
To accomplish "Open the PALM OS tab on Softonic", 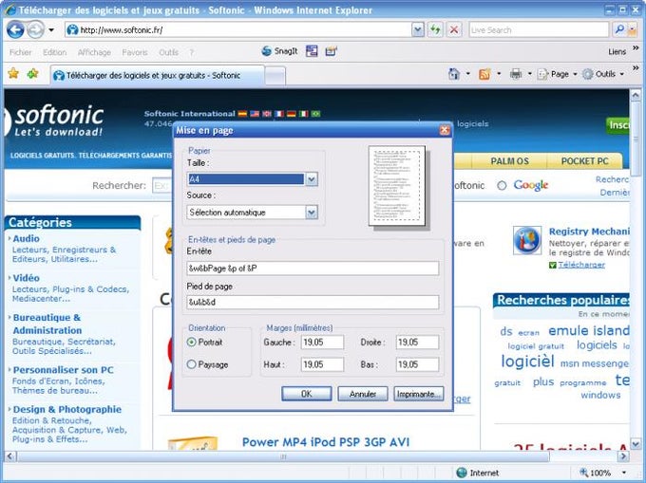I will click(509, 161).
